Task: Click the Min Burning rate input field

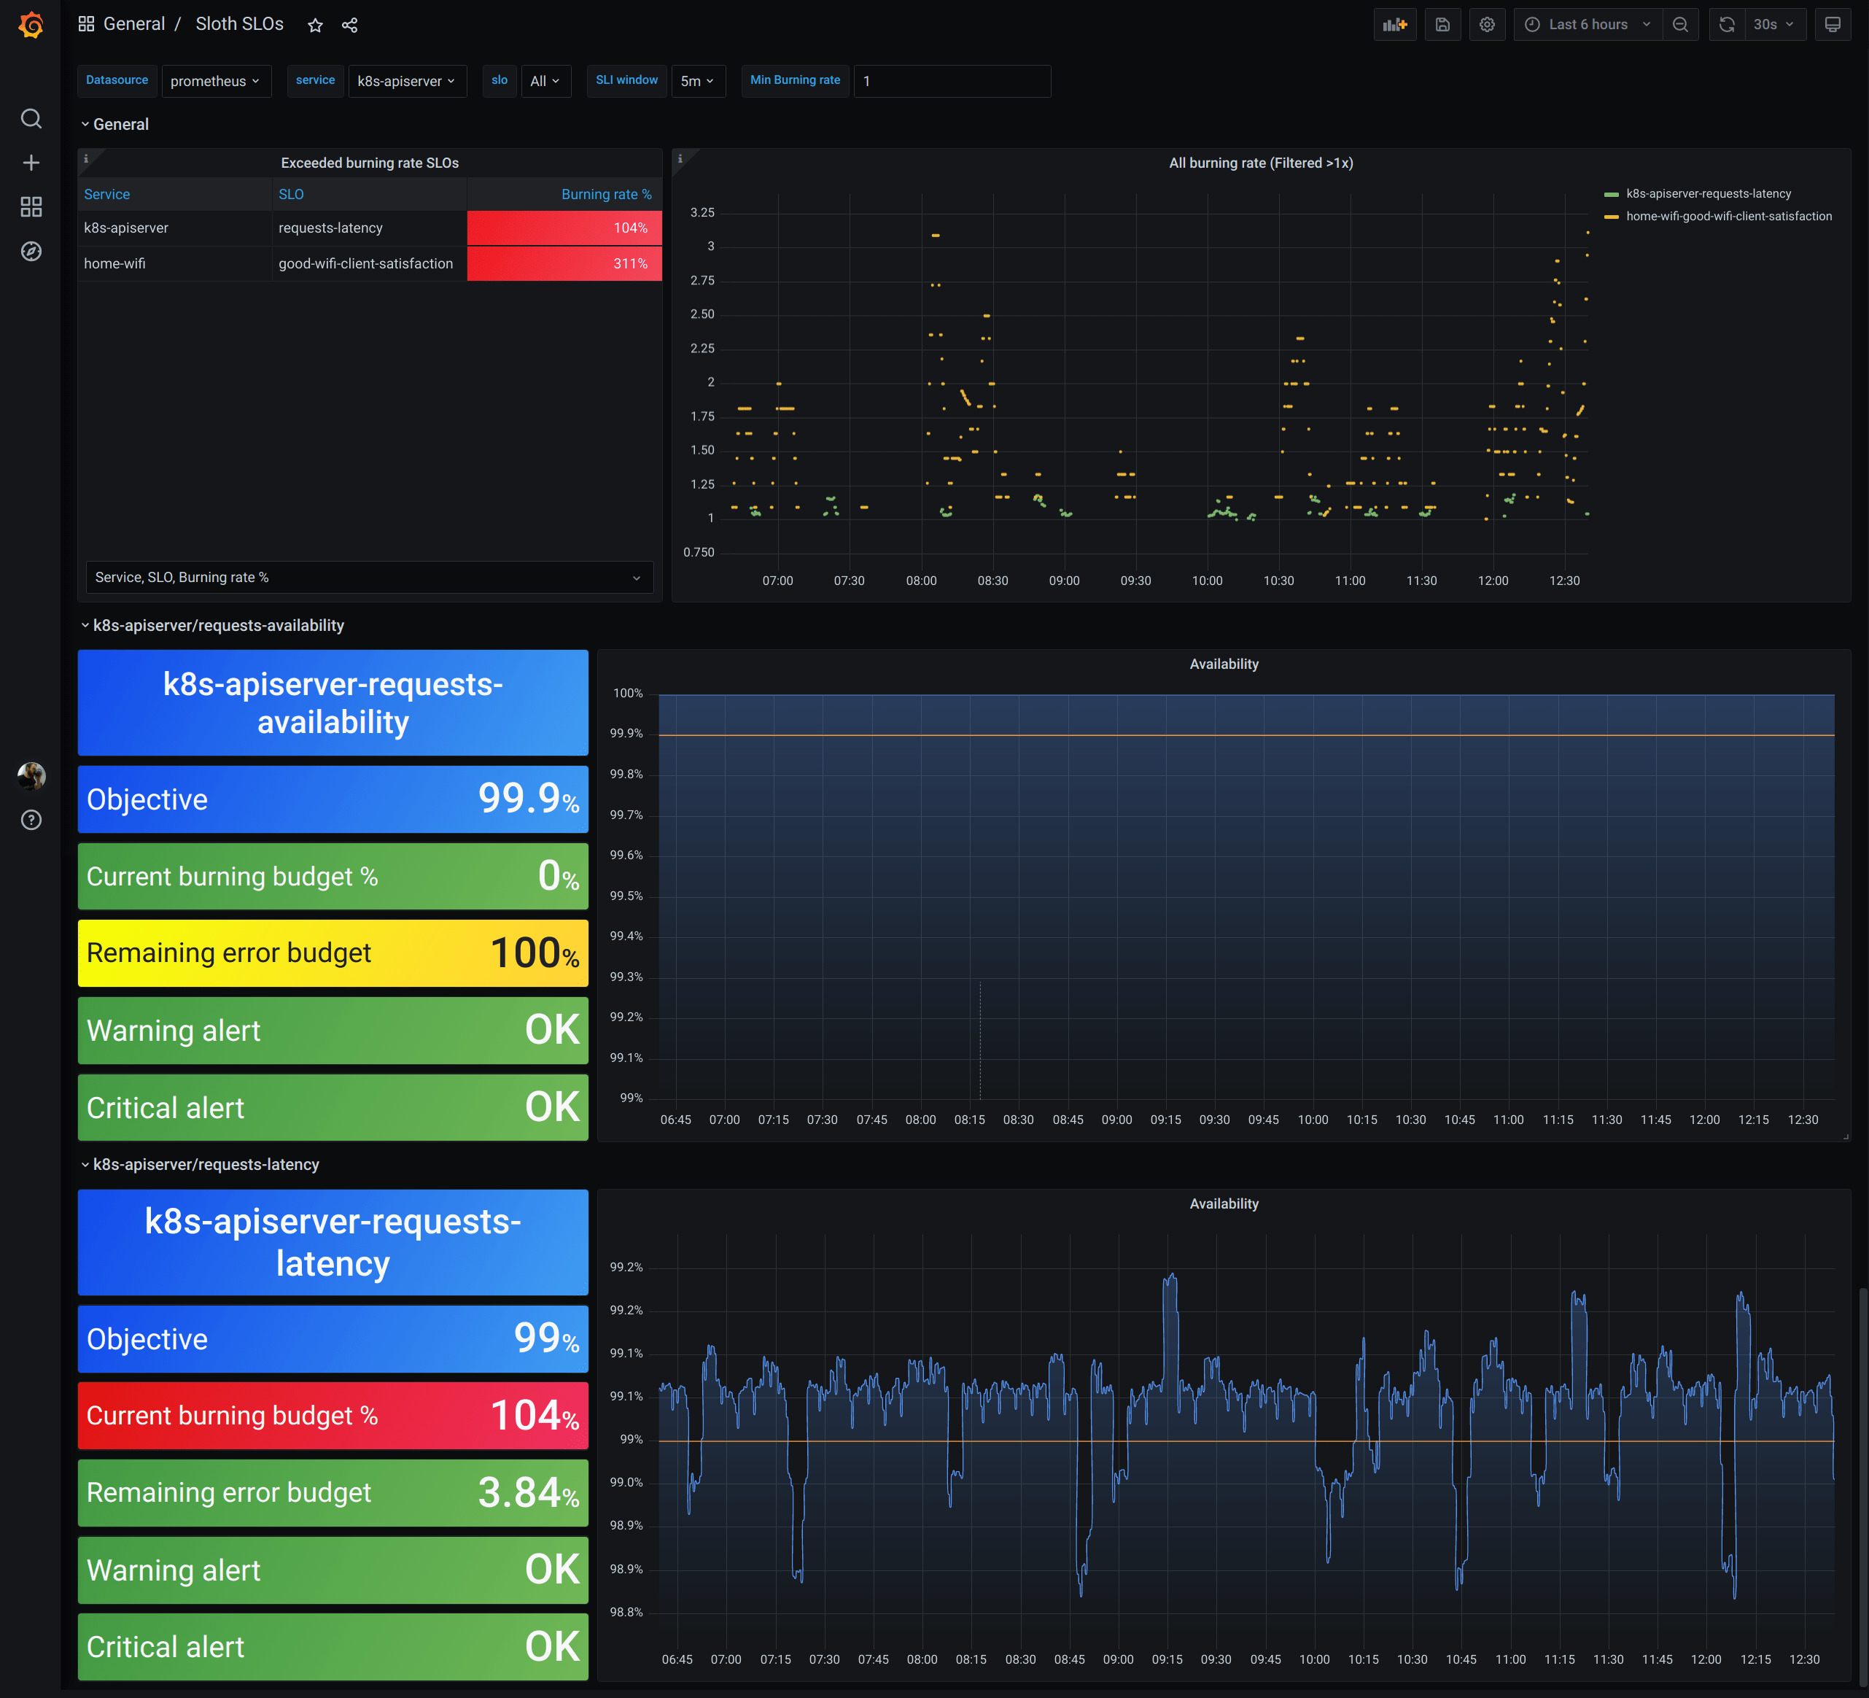Action: tap(951, 82)
